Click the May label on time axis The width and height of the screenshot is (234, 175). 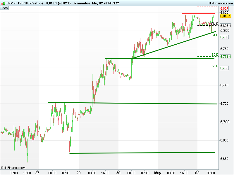point(158,173)
